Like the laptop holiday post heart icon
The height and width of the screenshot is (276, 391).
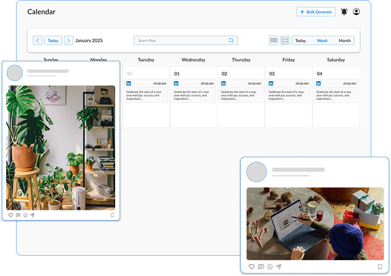[251, 267]
